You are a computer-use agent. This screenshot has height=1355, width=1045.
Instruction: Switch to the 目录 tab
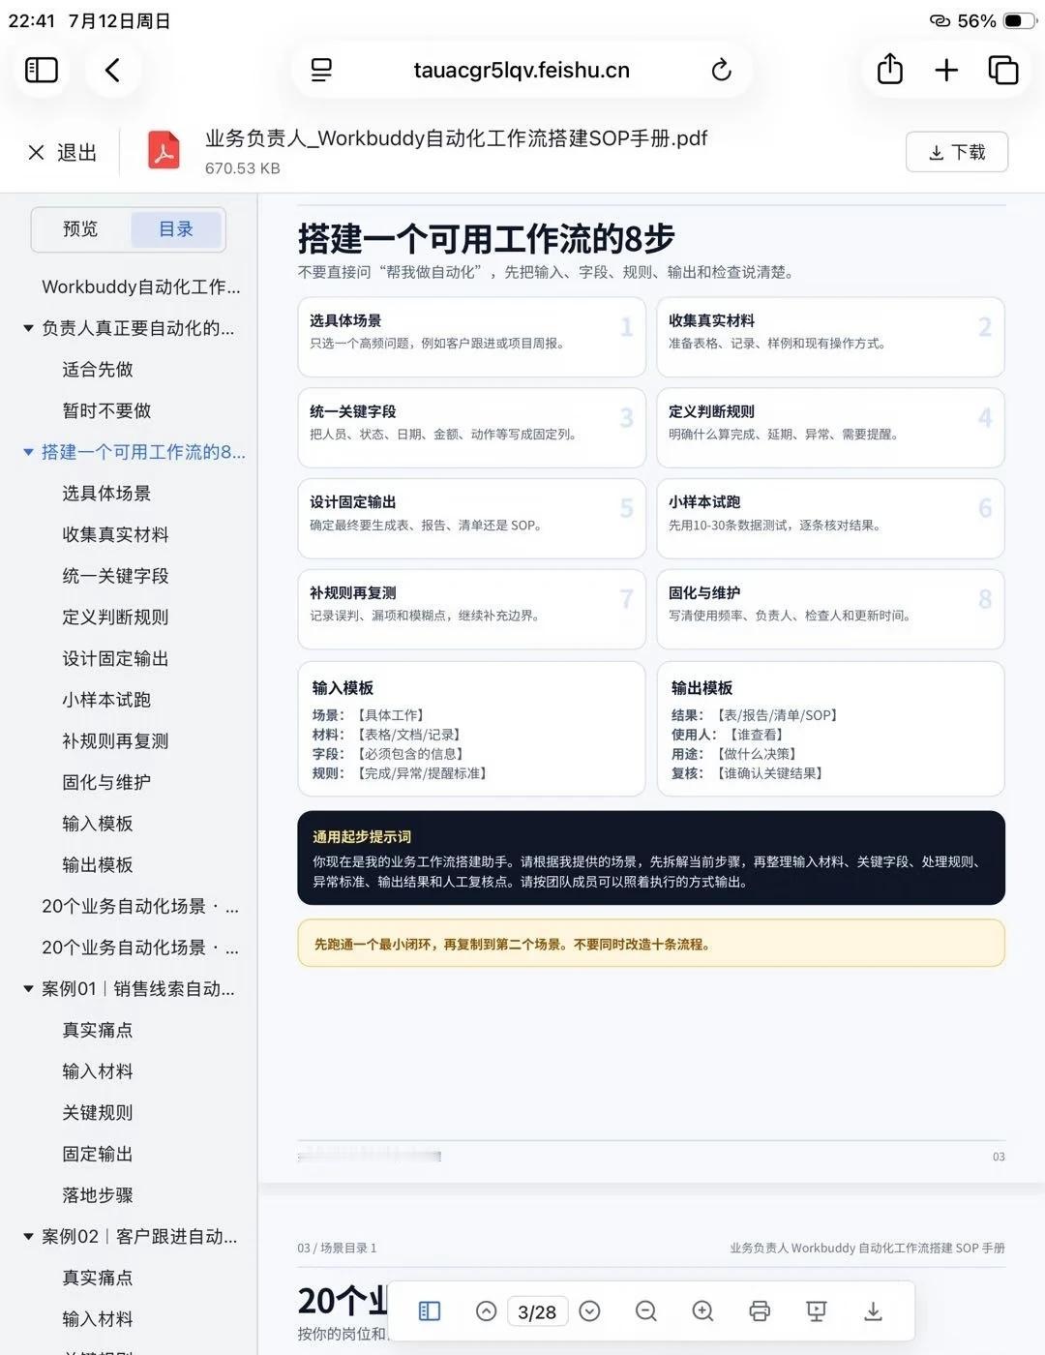176,229
